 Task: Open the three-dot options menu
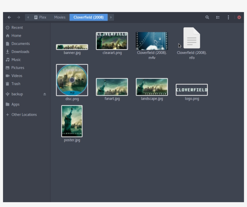(228, 17)
